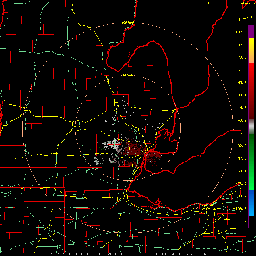The width and height of the screenshot is (256, 256).
Task: Pick the gray near-zero segment of color bar
Action: pyautogui.click(x=251, y=127)
